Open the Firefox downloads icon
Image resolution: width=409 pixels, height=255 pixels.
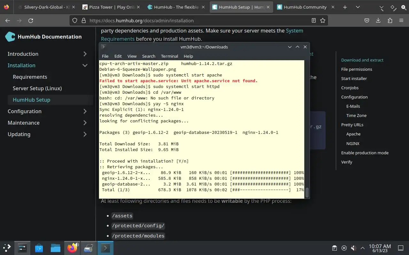click(378, 20)
